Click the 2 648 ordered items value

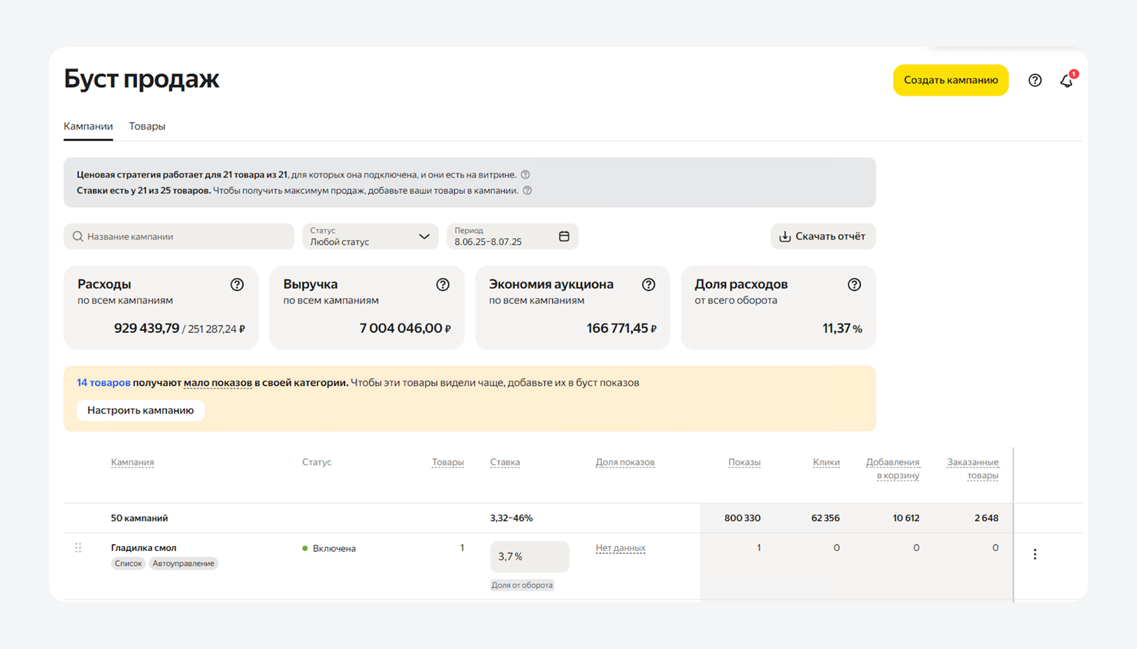(x=986, y=518)
